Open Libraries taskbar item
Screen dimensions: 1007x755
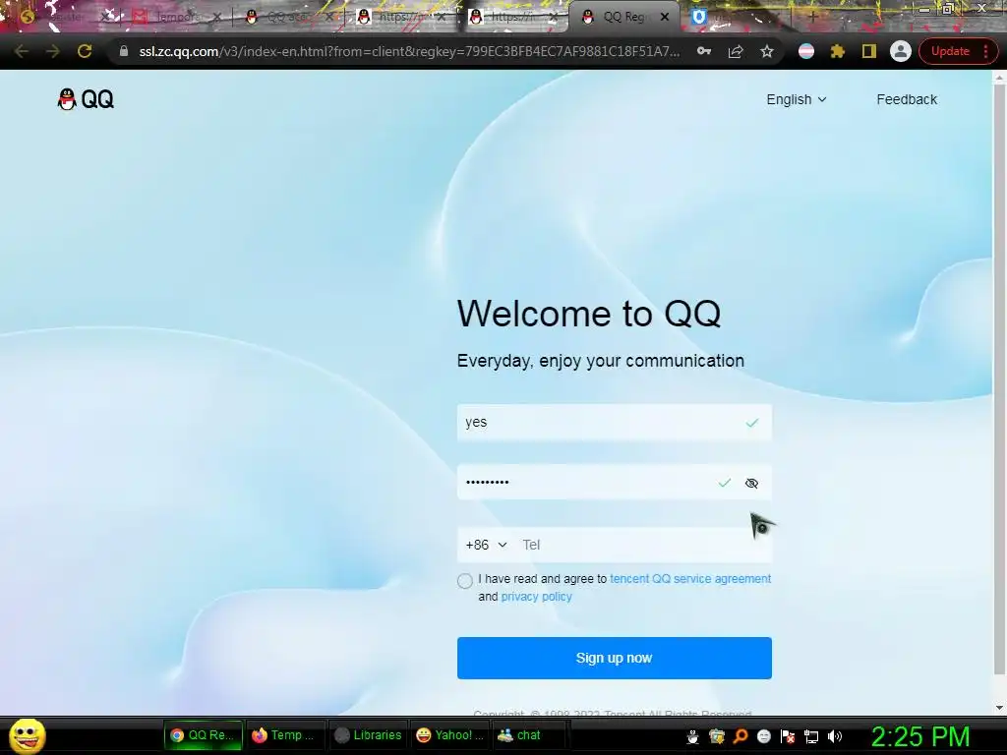tap(369, 735)
